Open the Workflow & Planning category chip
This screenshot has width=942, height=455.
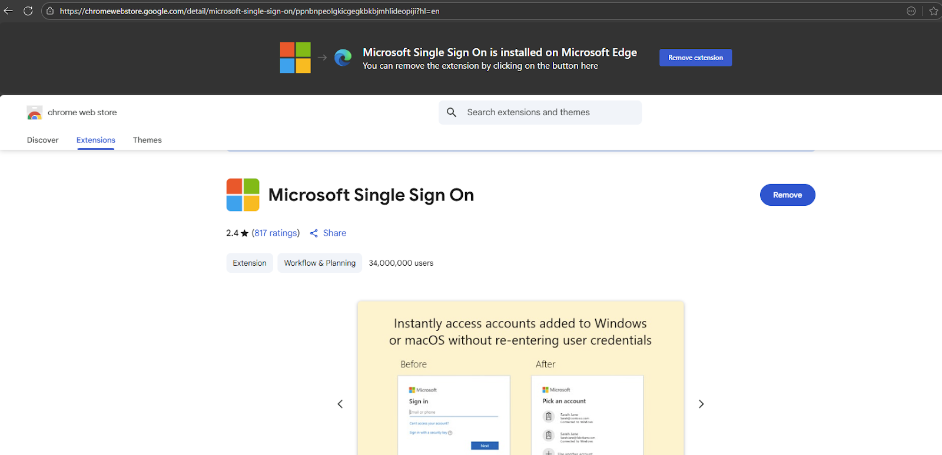(320, 263)
